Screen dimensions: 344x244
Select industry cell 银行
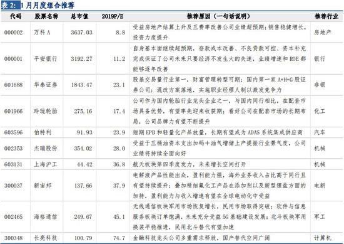(x=320, y=59)
